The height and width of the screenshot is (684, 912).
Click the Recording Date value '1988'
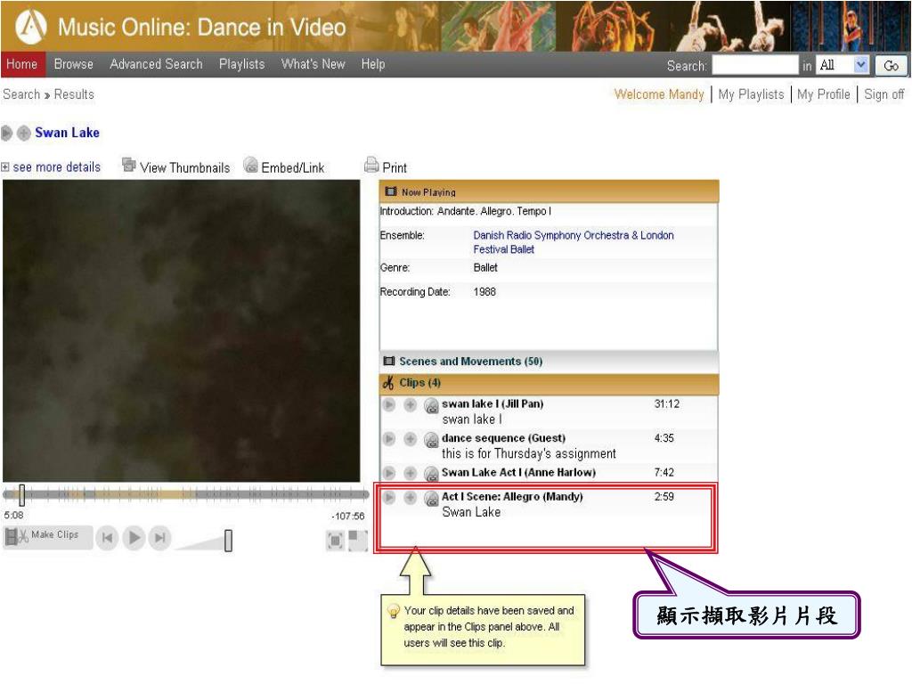tap(484, 292)
